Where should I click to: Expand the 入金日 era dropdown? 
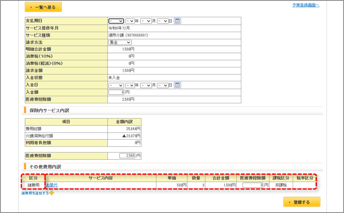[x=116, y=85]
